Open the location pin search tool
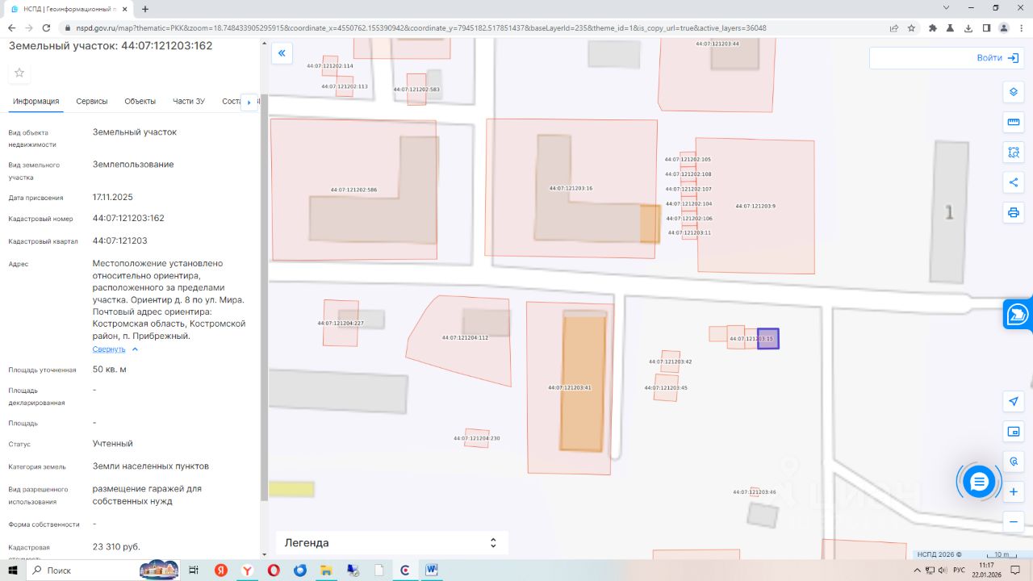1033x581 pixels. 1014,462
